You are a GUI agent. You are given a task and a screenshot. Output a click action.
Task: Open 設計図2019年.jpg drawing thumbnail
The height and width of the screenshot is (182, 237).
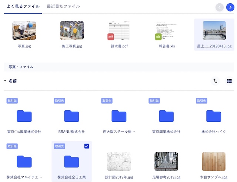click(x=119, y=162)
